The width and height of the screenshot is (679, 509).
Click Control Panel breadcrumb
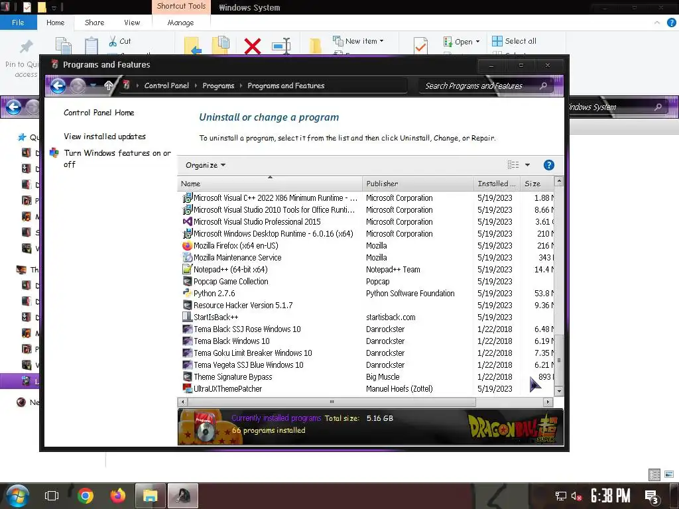(166, 85)
